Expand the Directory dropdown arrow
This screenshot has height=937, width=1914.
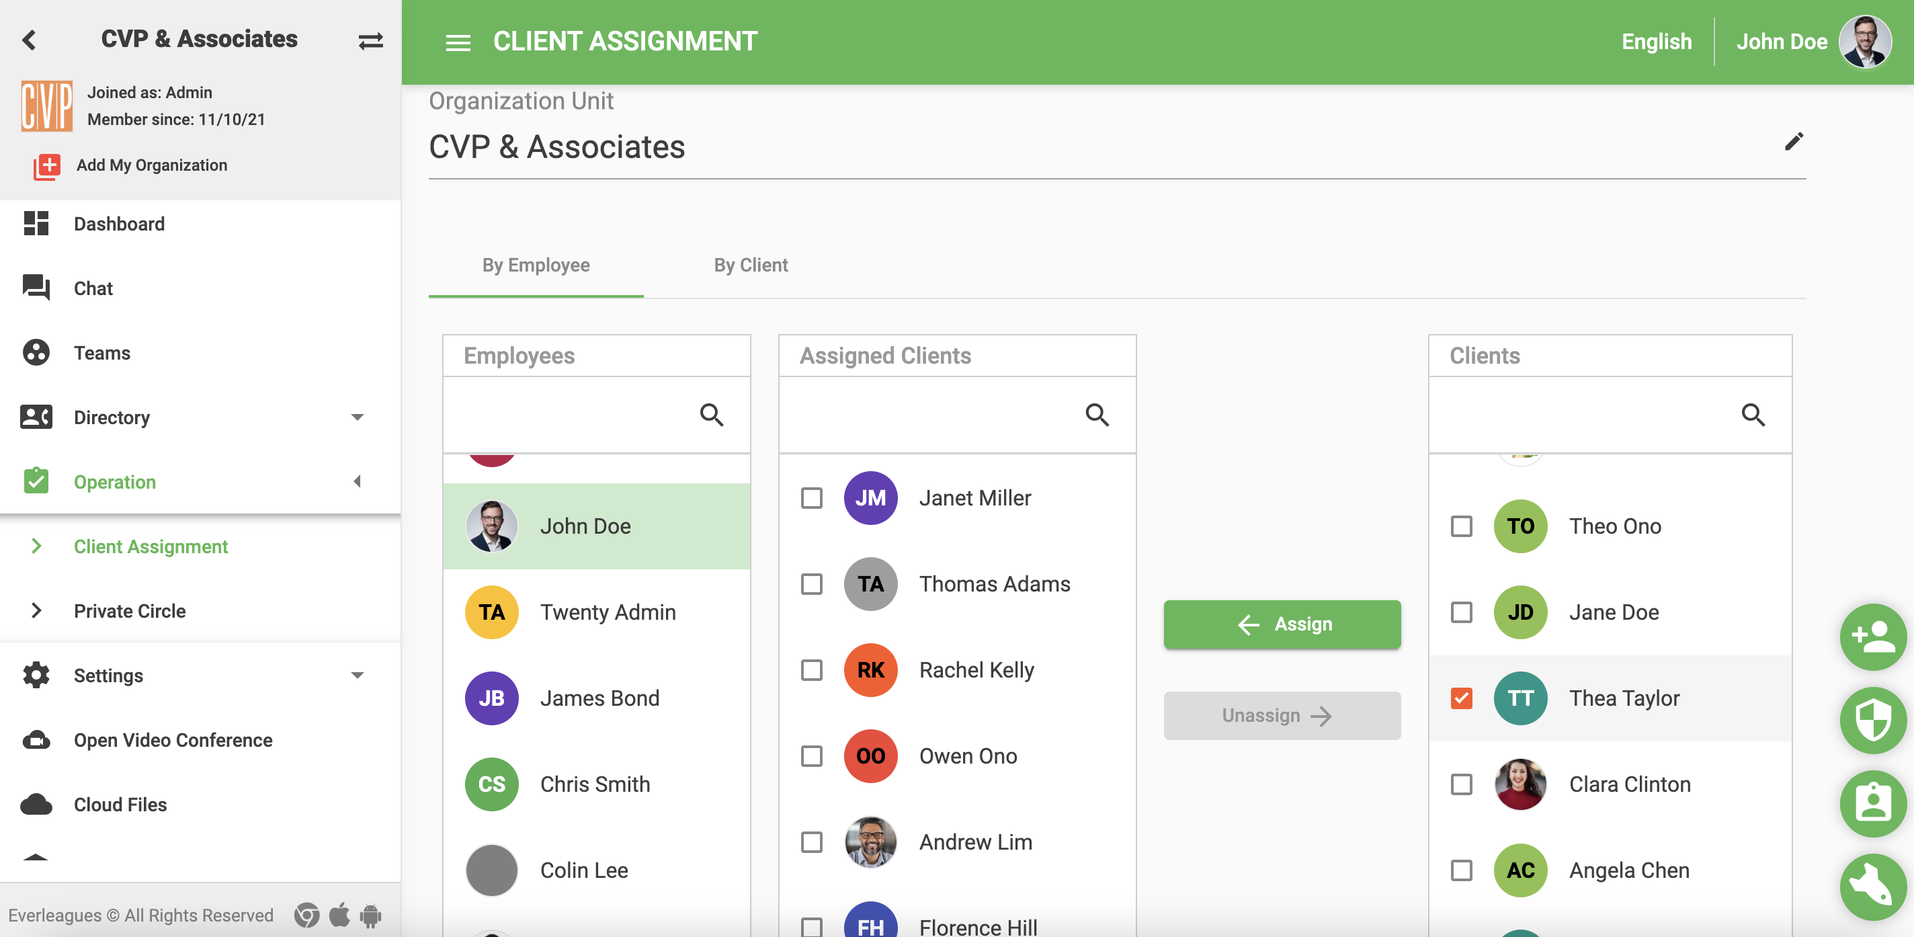tap(357, 417)
